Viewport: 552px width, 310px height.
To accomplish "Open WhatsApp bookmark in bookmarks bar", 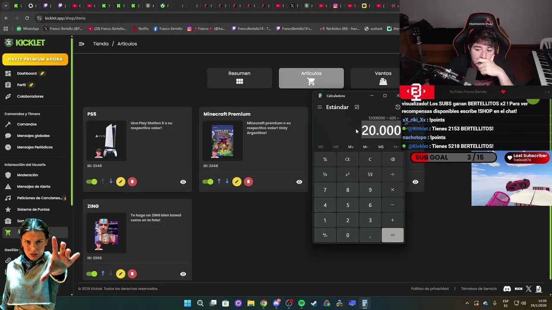I will (x=28, y=29).
